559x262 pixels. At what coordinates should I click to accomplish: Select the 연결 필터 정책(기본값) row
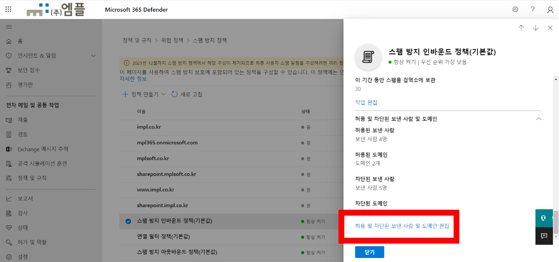[231, 236]
